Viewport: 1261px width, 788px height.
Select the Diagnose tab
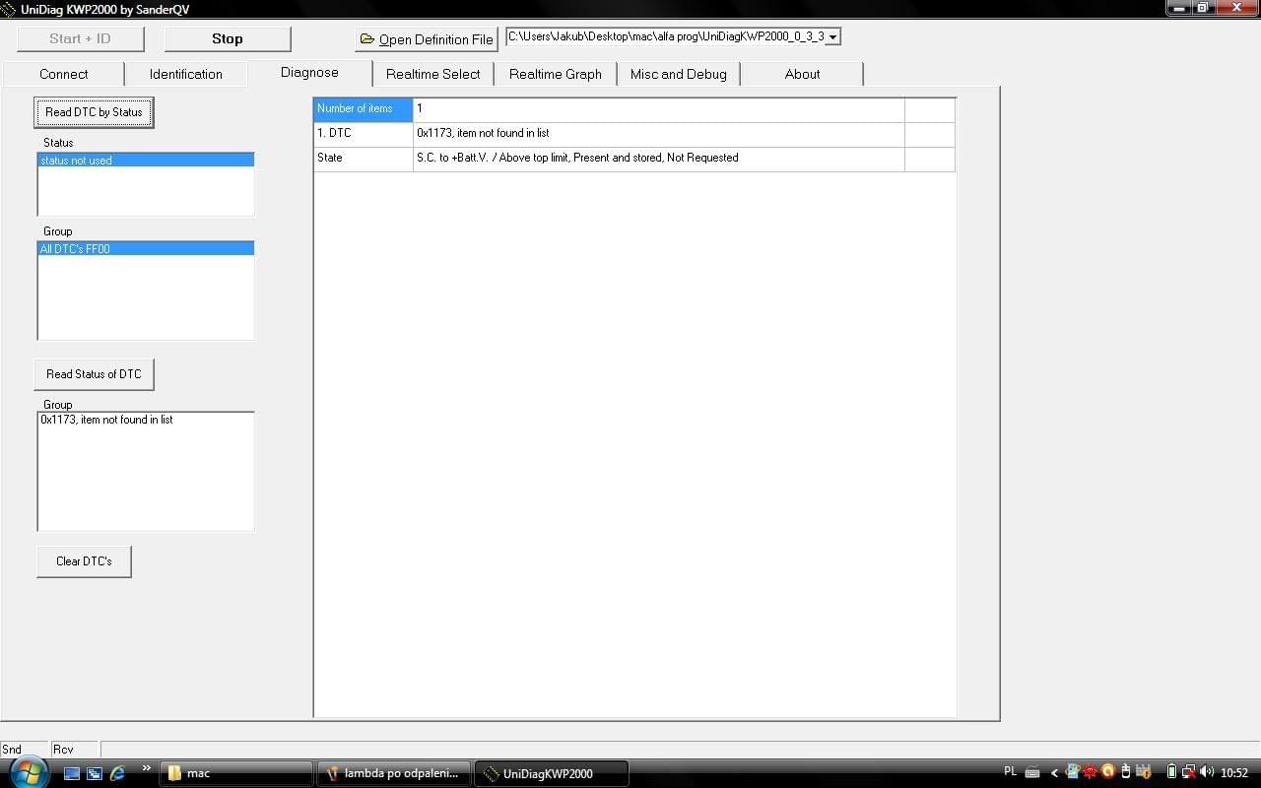309,73
